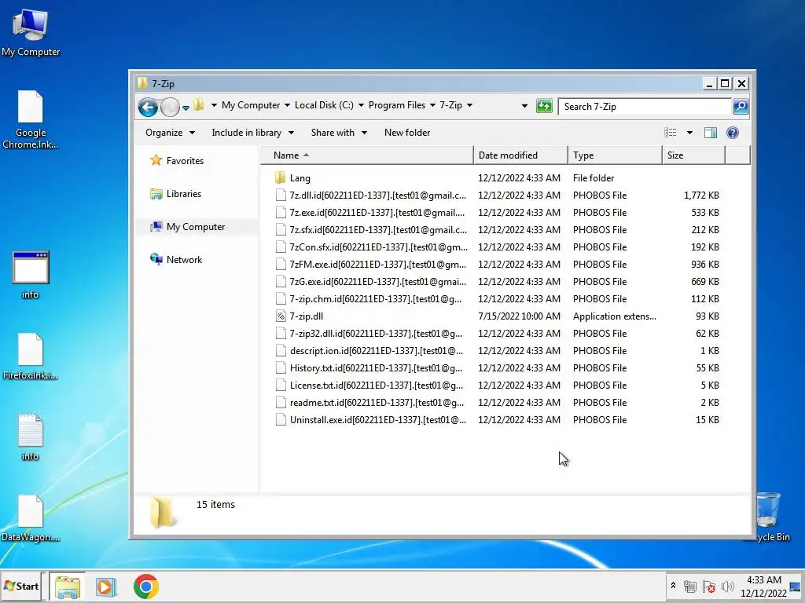This screenshot has width=805, height=603.
Task: Select the Lang folder icon
Action: tap(281, 178)
